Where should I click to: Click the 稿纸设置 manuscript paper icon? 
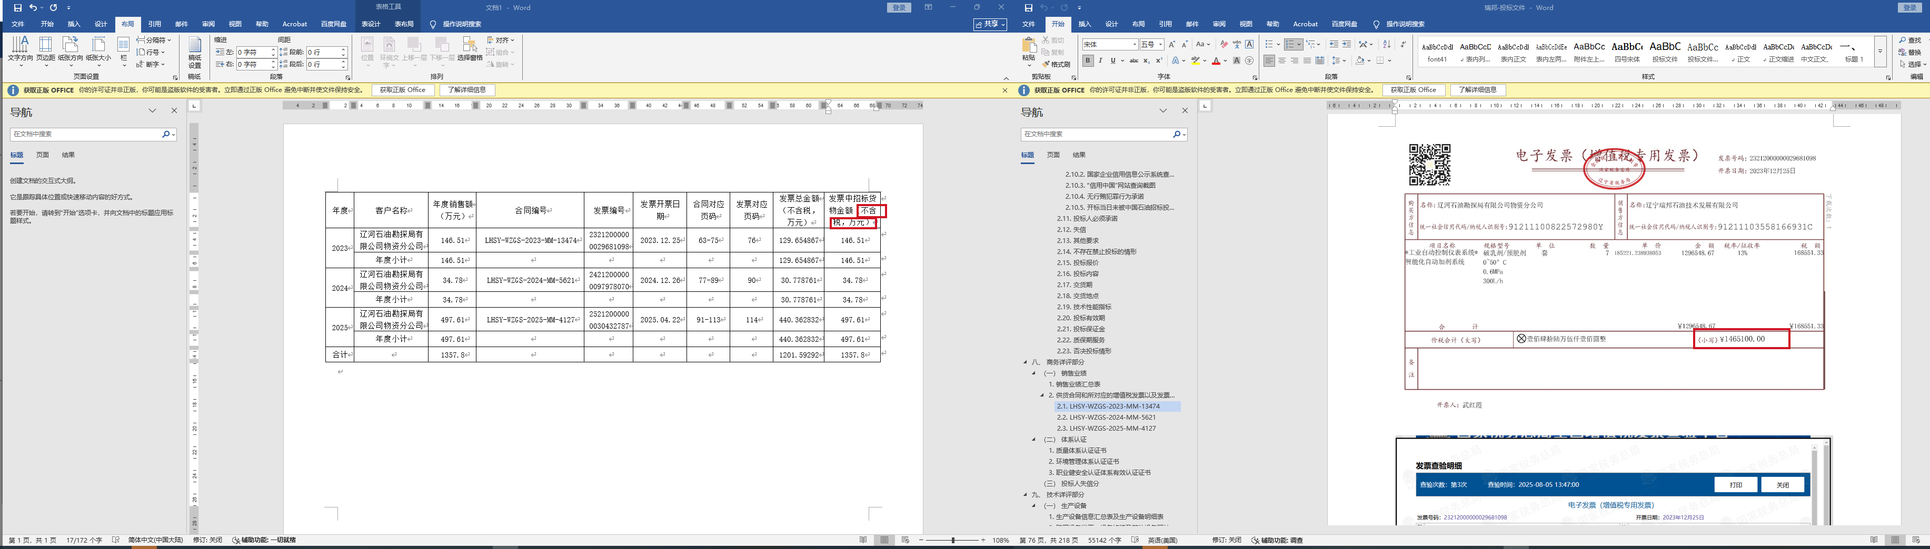[x=195, y=53]
